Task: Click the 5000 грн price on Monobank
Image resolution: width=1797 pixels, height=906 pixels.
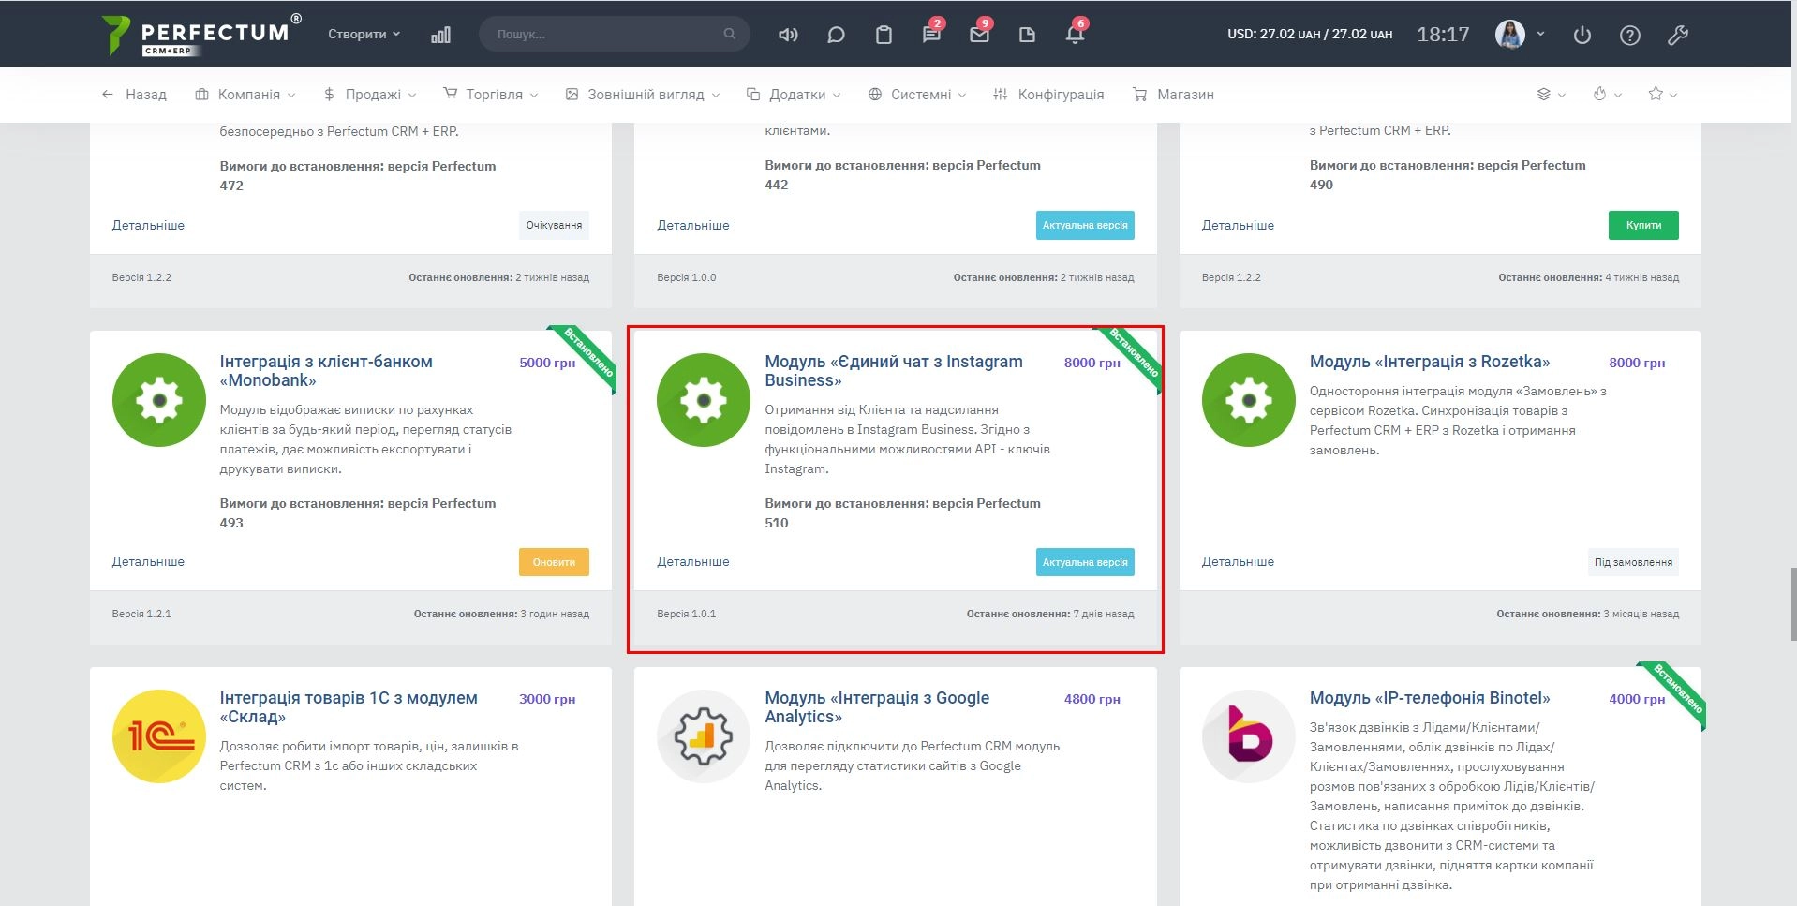Action: click(x=547, y=363)
